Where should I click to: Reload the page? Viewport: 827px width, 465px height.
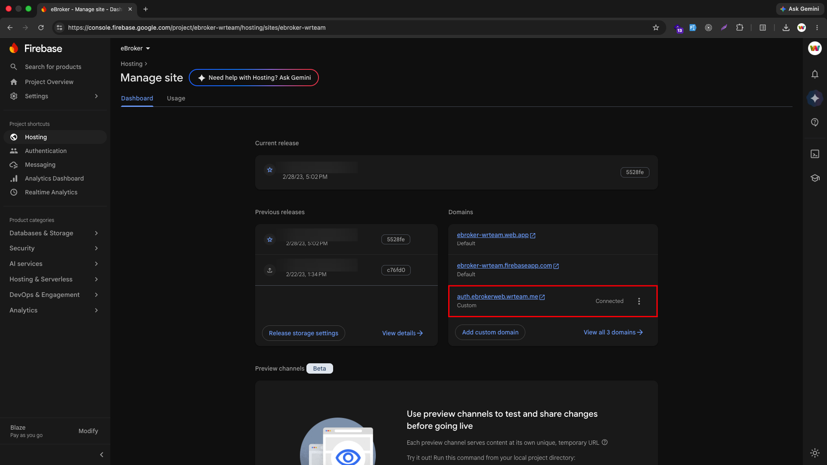click(41, 28)
